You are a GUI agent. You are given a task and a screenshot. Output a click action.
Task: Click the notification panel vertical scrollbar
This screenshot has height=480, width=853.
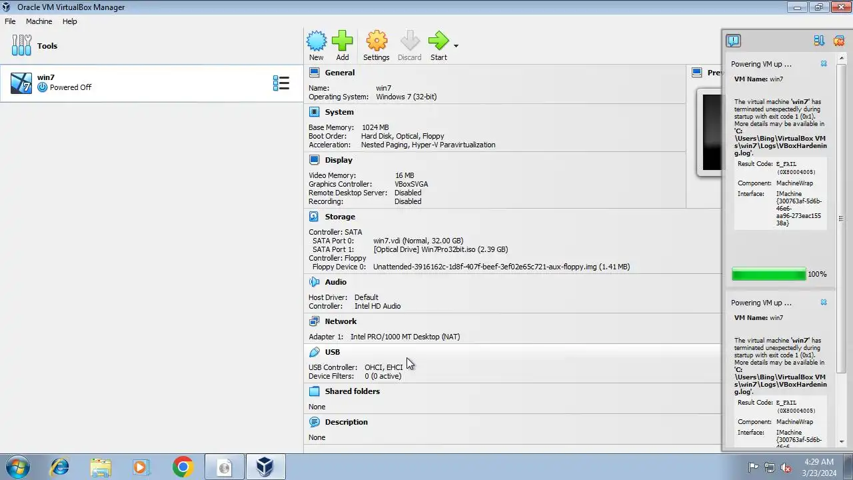point(841,219)
